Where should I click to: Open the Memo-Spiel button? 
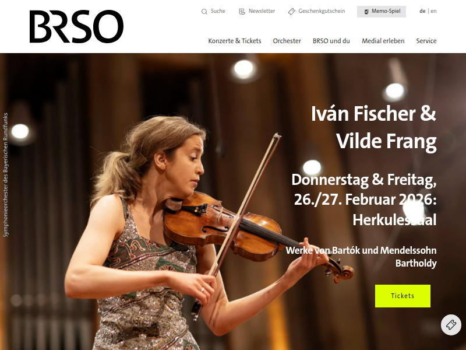[382, 12]
